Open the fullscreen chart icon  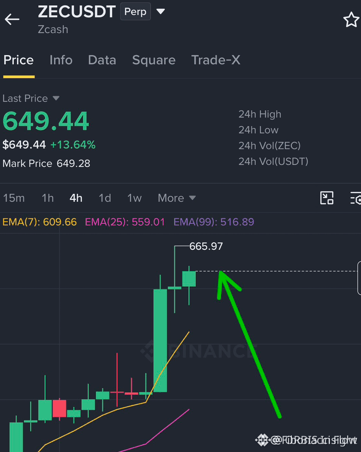coord(327,198)
